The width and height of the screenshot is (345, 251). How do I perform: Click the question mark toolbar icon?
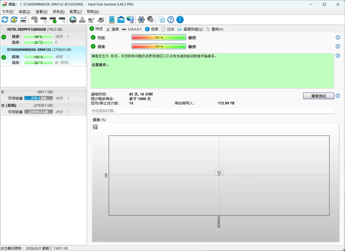[171, 20]
